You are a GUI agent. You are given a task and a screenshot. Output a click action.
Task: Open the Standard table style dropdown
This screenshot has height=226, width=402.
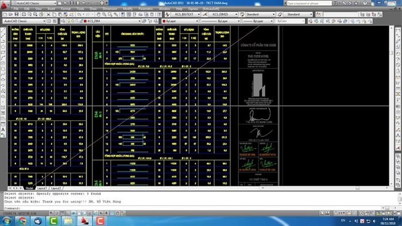pyautogui.click(x=273, y=14)
